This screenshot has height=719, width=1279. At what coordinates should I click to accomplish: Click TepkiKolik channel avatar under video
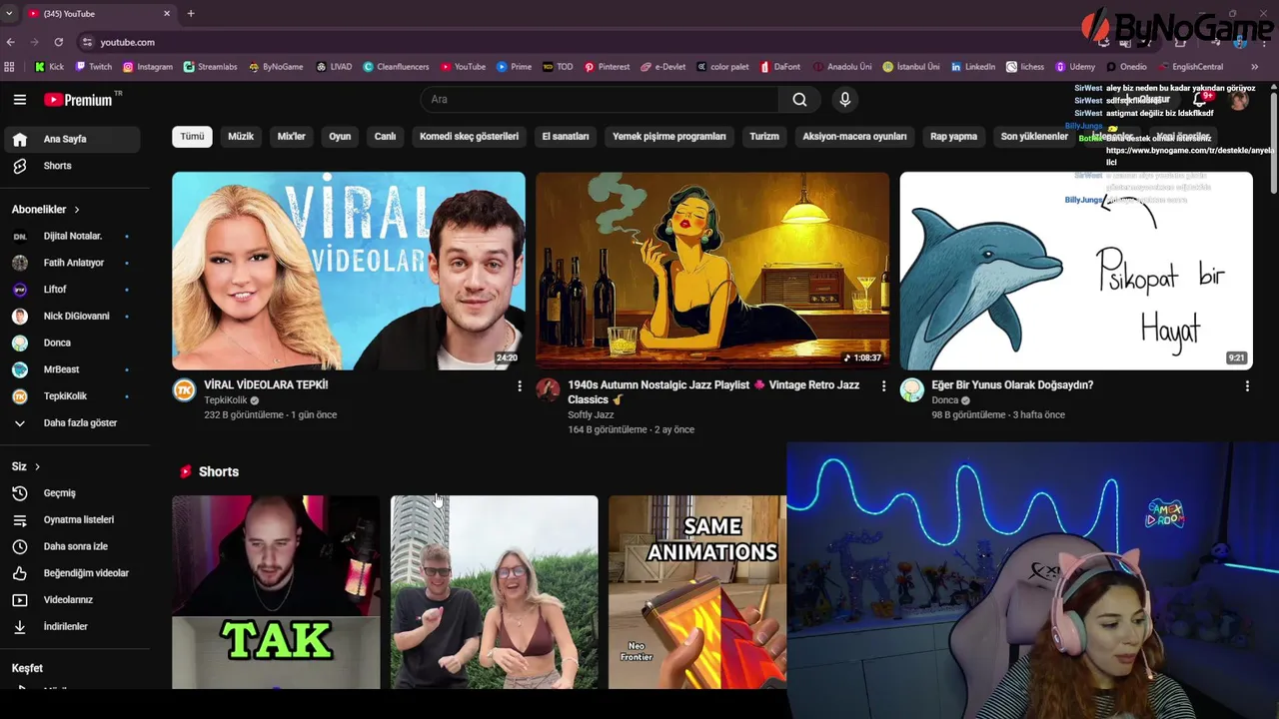click(184, 390)
